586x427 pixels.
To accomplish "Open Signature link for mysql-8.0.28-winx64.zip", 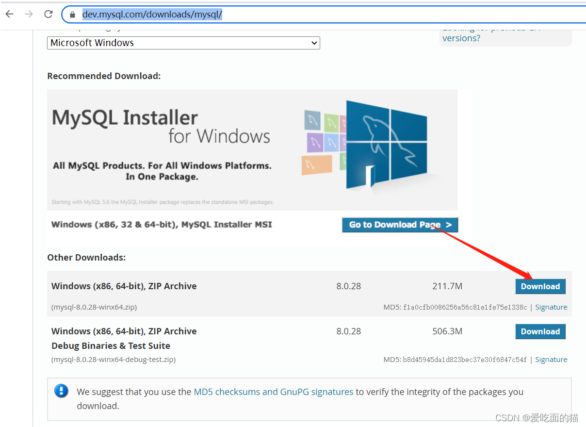I will tap(551, 307).
